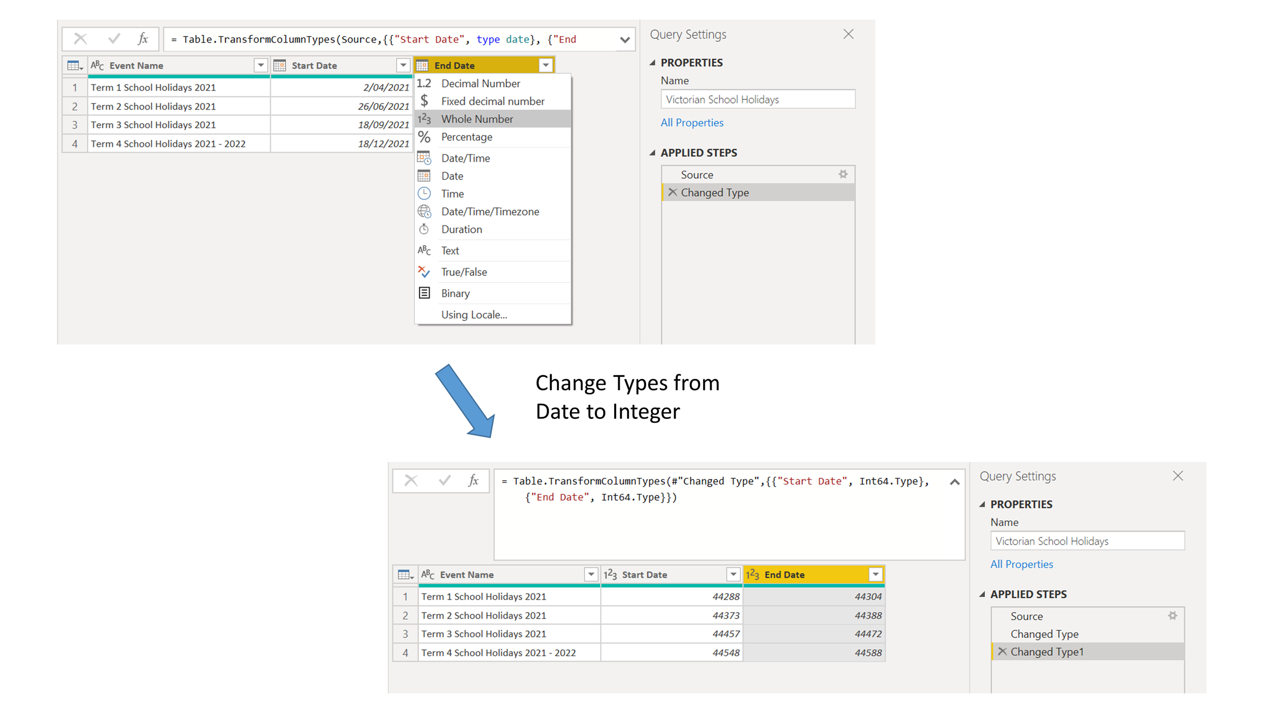Open Start Date filter dropdown in top table

coord(403,65)
